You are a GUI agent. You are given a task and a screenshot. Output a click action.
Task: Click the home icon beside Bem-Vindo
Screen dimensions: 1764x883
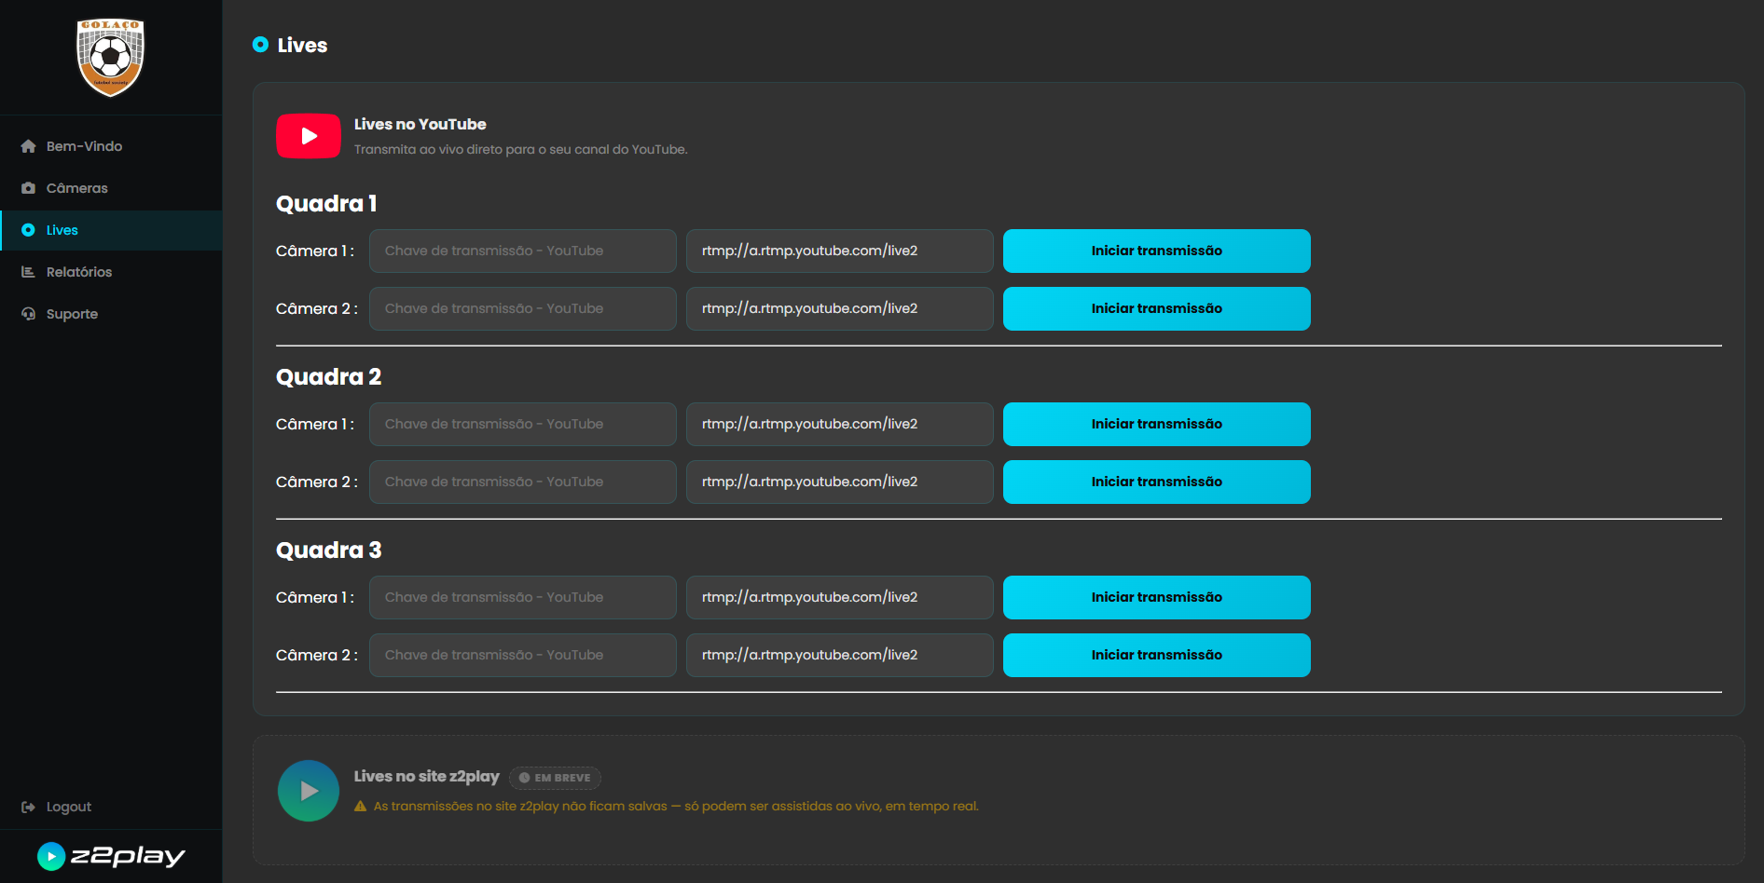coord(29,146)
